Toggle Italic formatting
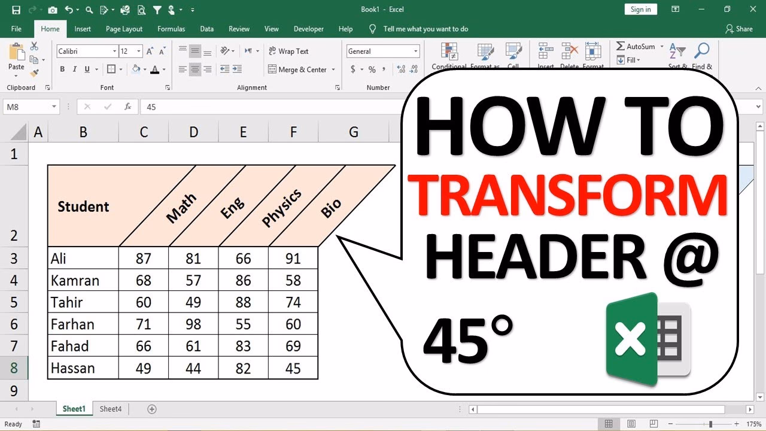The height and width of the screenshot is (431, 766). (x=75, y=69)
